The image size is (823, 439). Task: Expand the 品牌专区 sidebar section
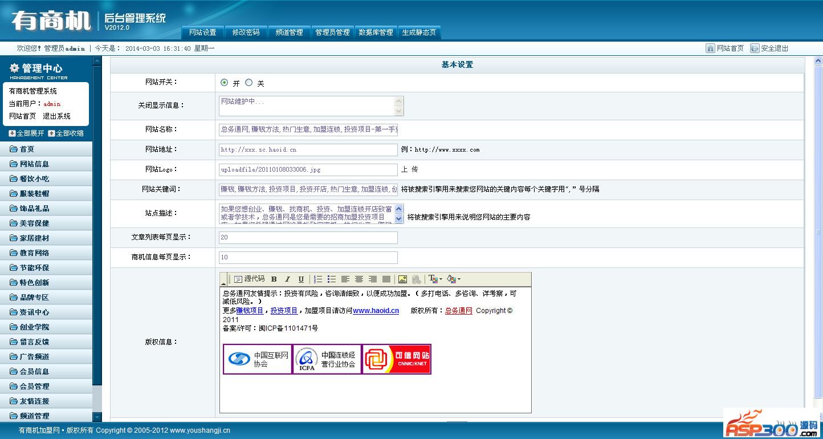pos(46,298)
